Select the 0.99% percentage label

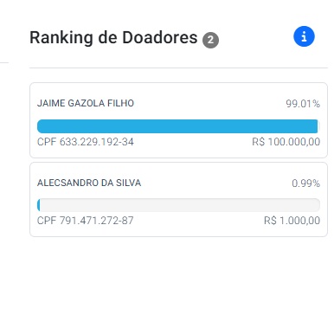(x=305, y=183)
